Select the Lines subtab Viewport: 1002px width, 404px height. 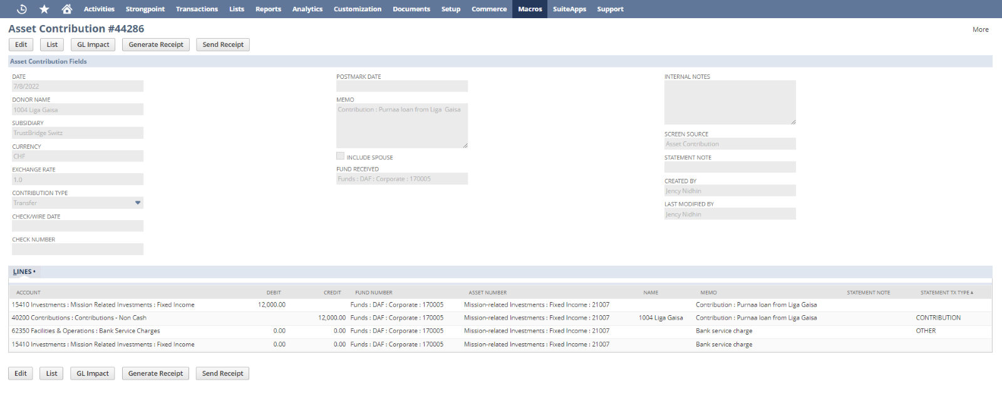24,272
